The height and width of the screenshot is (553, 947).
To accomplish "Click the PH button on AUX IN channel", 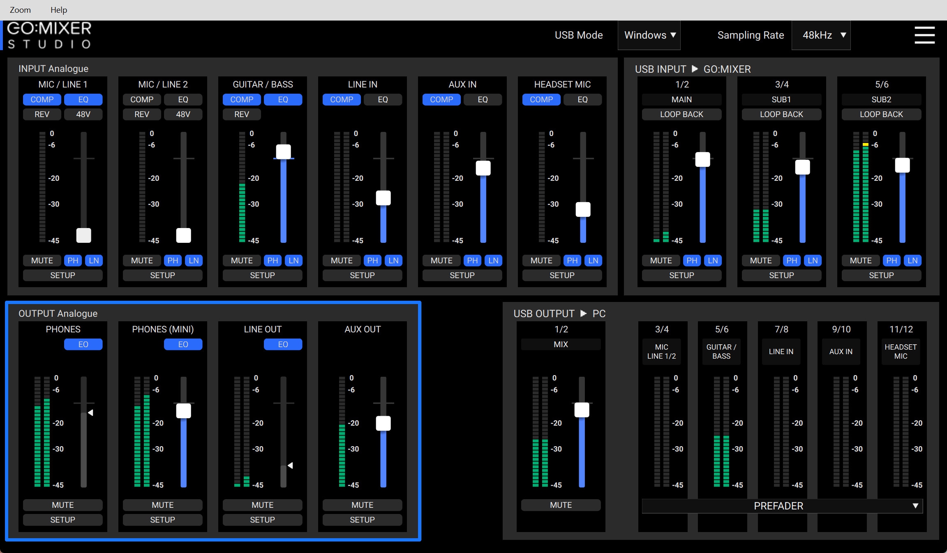I will [x=472, y=260].
